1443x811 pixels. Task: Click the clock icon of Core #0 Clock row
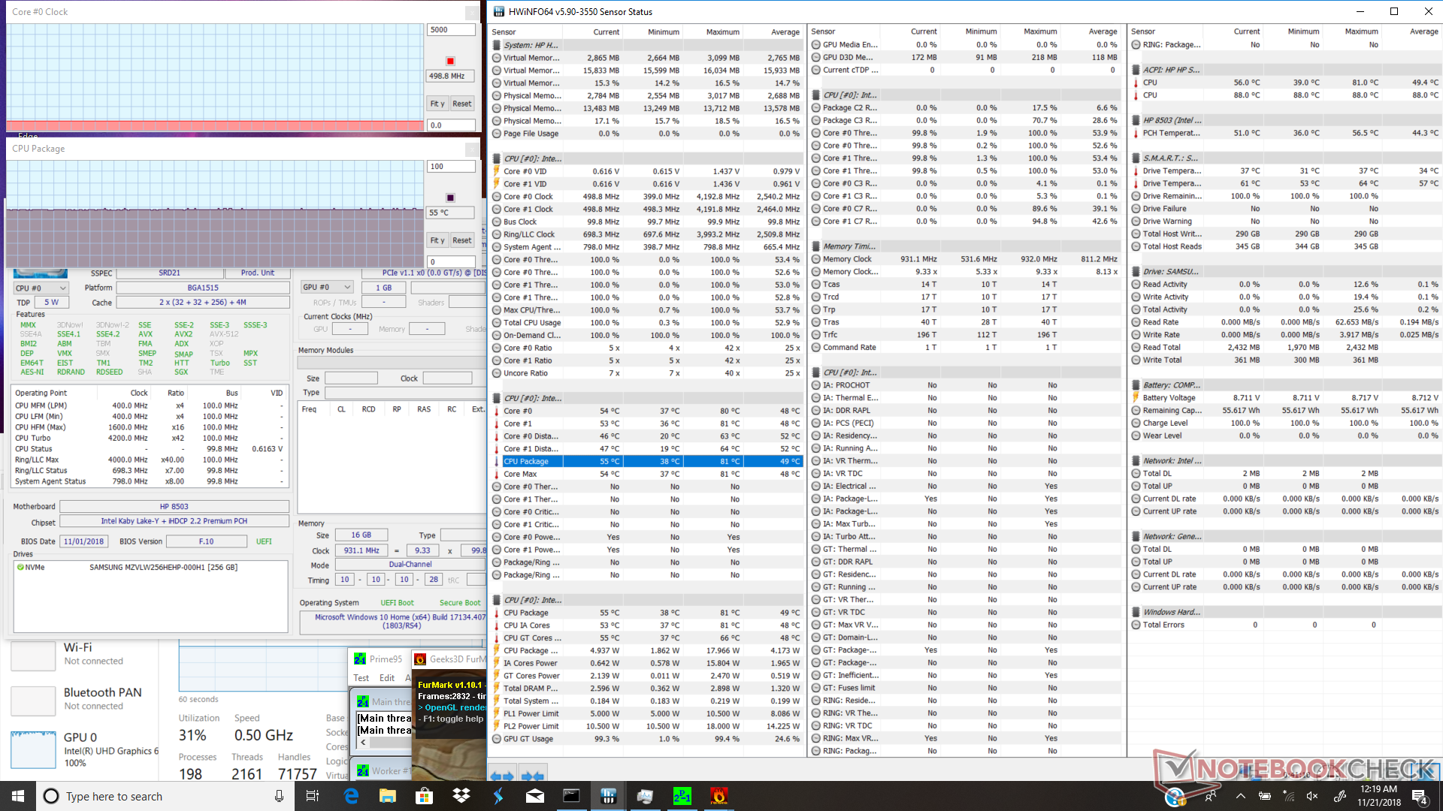(496, 197)
